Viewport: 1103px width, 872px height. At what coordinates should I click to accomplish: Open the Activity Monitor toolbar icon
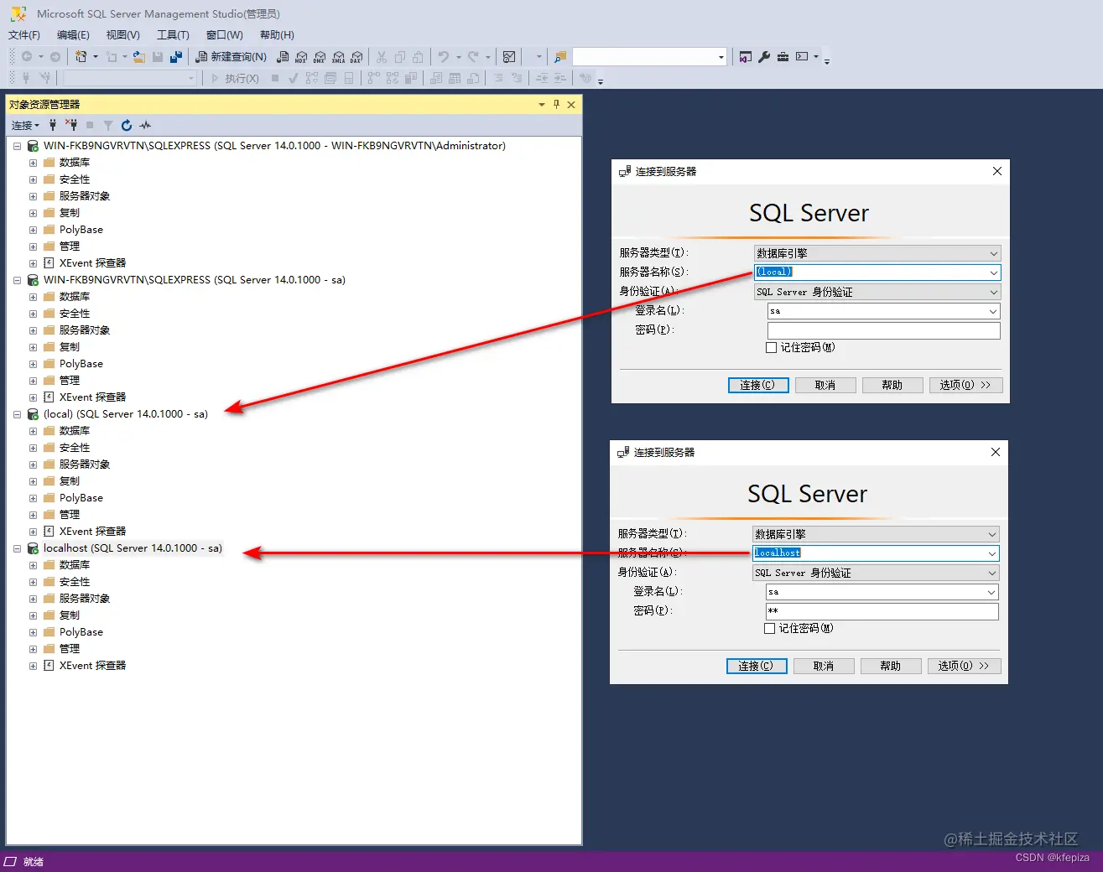coord(509,57)
